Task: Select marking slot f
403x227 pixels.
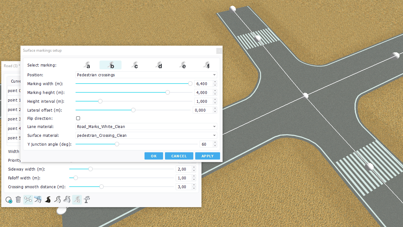Action: [x=207, y=65]
